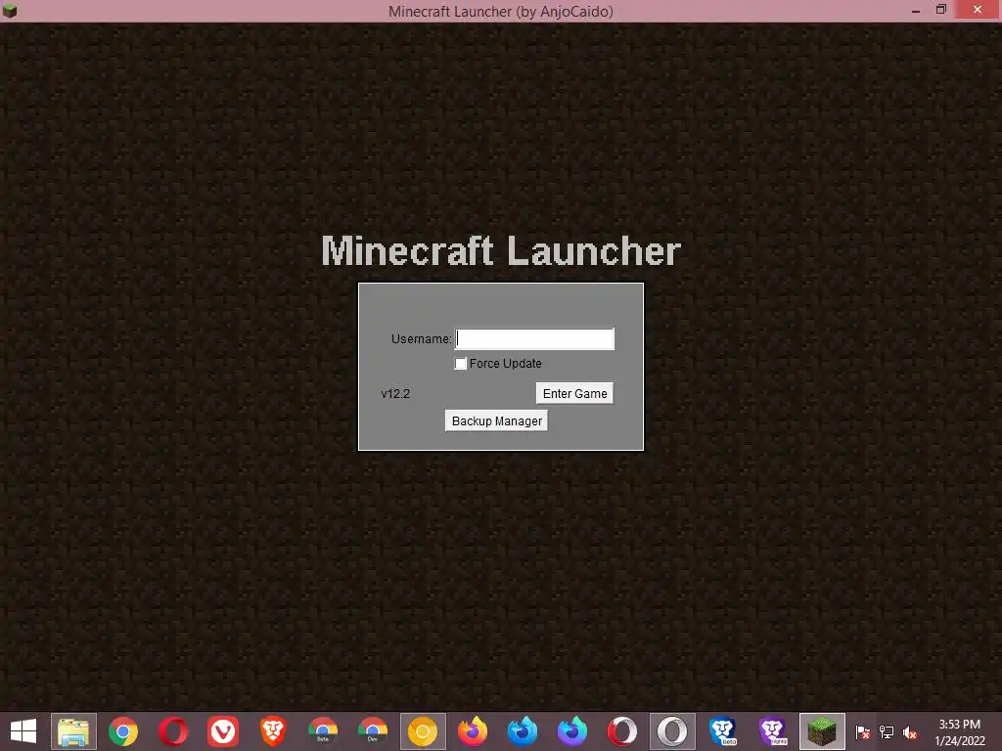Open the Action Center flag icon
The width and height of the screenshot is (1002, 751).
[x=862, y=732]
